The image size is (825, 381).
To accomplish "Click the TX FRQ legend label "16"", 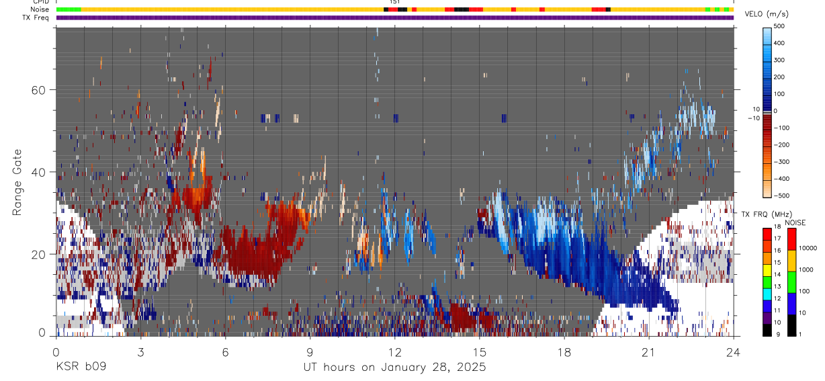I will click(777, 251).
